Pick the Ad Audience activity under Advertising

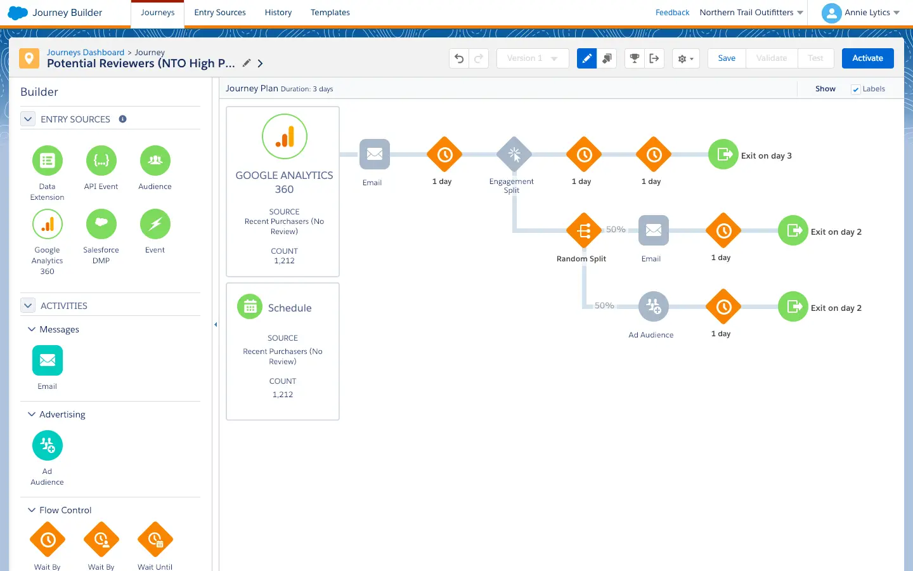pyautogui.click(x=48, y=445)
